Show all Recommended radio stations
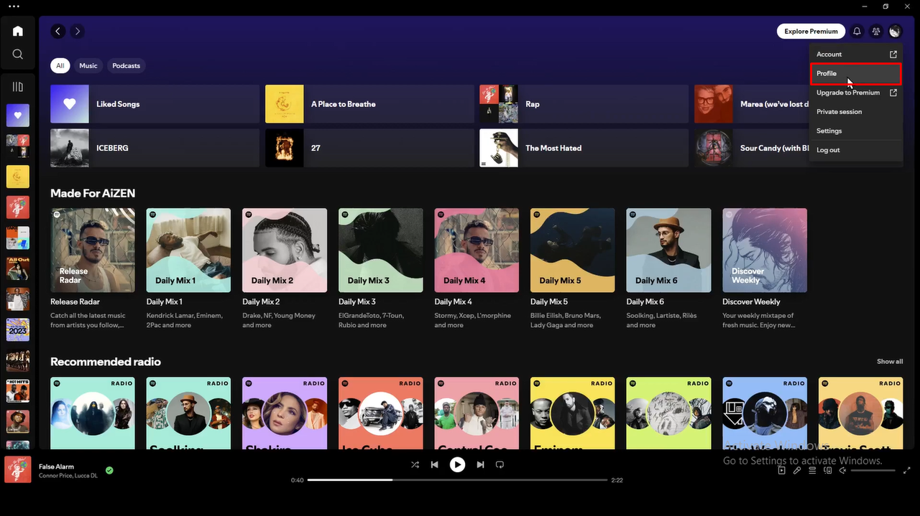 tap(889, 362)
